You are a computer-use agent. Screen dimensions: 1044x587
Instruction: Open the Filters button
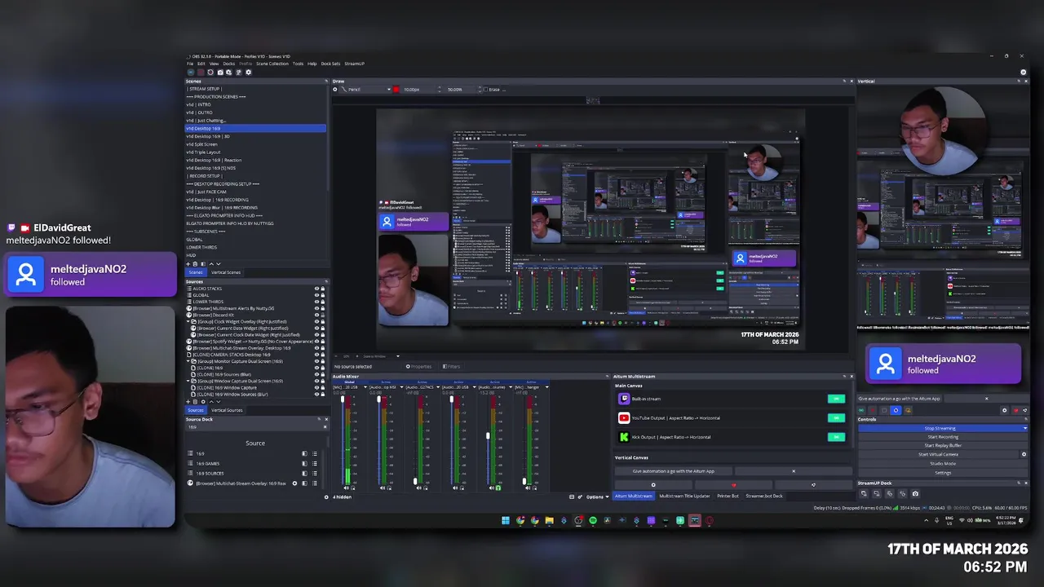(x=451, y=367)
